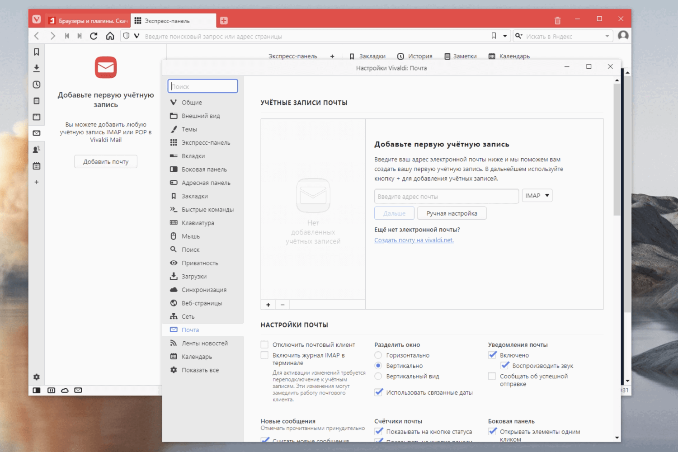Viewport: 678px width, 452px height.
Task: Click the email address input field
Action: (x=447, y=196)
